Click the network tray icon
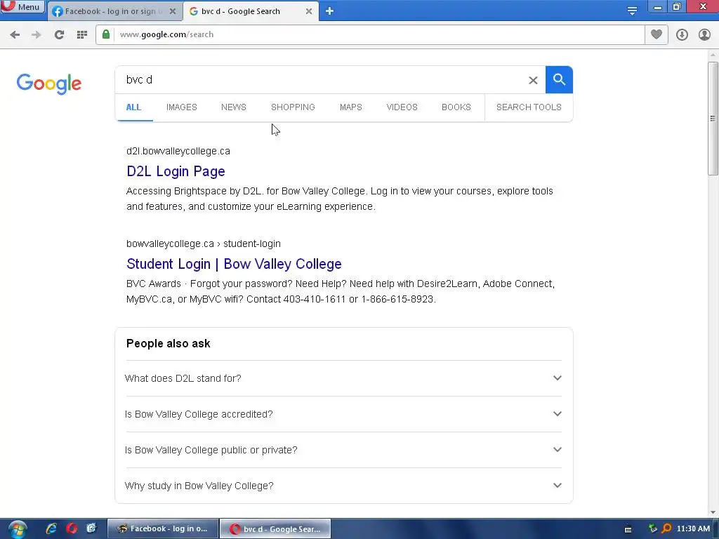The image size is (719, 539). click(x=652, y=528)
